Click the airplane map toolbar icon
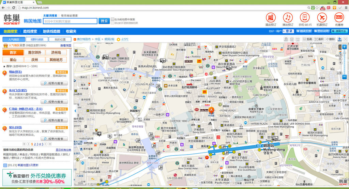 340,39
